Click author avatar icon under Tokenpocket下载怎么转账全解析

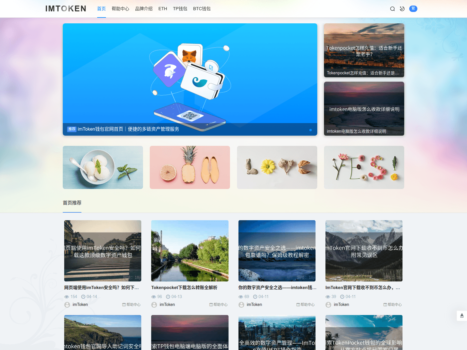point(154,304)
